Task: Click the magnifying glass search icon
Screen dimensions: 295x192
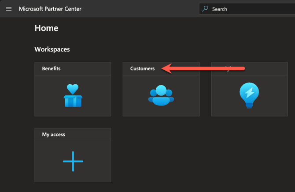Action: tap(205, 9)
